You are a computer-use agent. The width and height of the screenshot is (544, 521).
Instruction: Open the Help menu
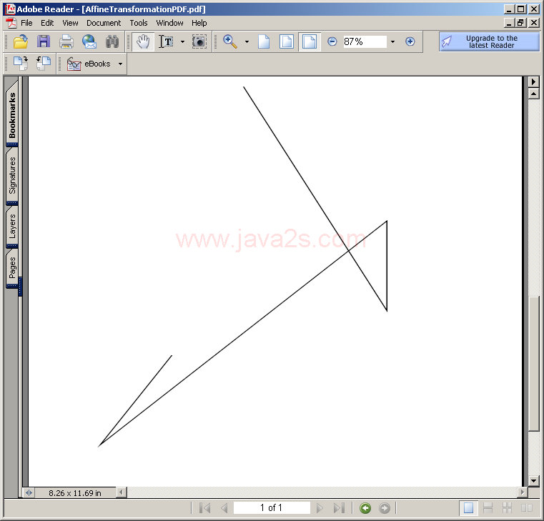point(199,23)
